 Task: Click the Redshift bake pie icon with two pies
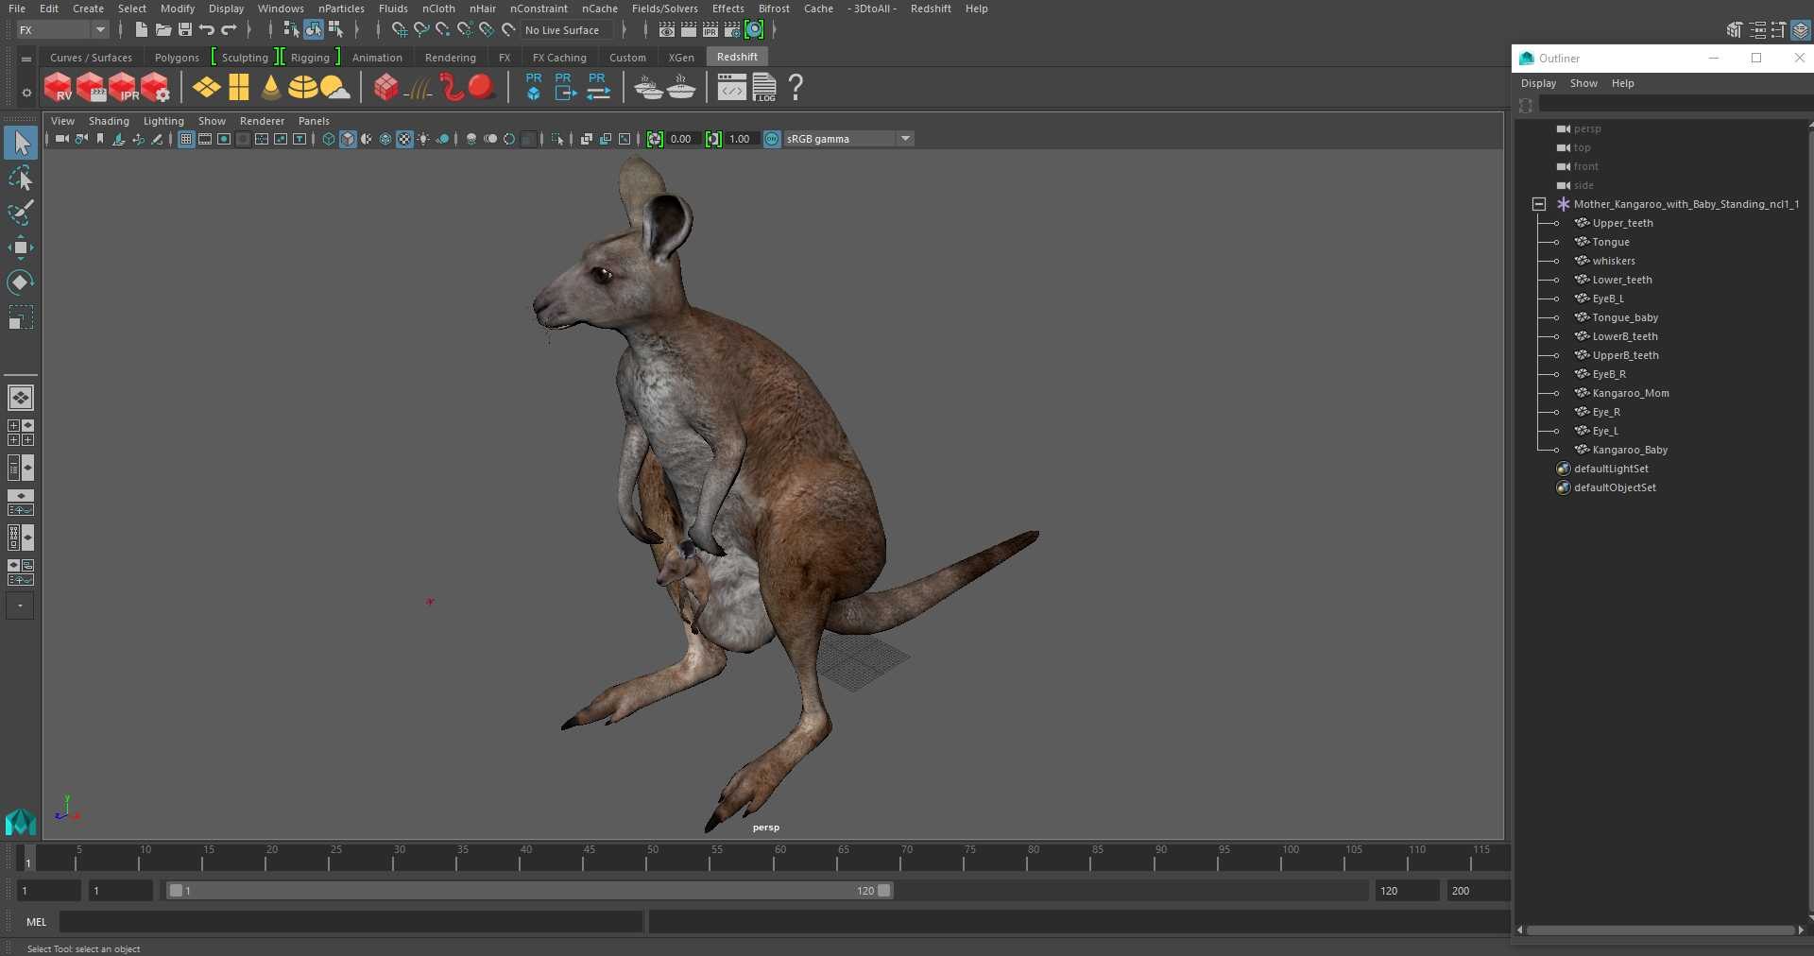(x=649, y=88)
